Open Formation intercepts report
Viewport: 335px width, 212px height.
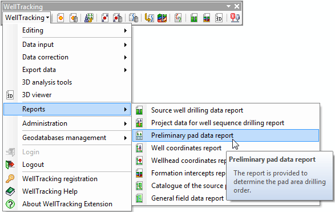pyautogui.click(x=179, y=173)
